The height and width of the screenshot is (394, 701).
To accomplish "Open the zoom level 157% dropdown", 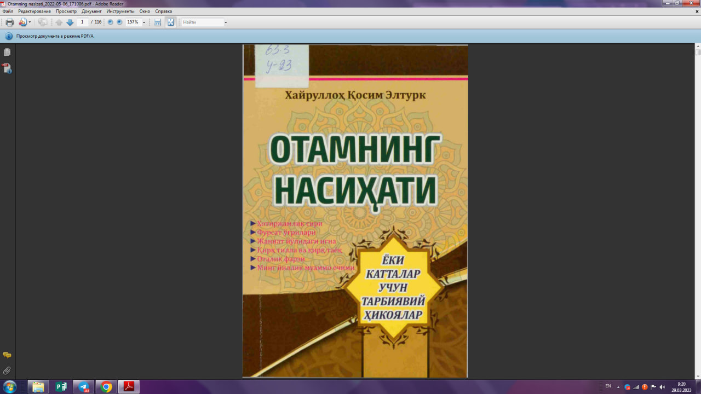I will pos(144,22).
